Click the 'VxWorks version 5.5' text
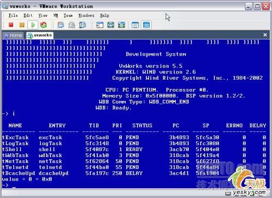The image size is (272, 198). coord(151,66)
